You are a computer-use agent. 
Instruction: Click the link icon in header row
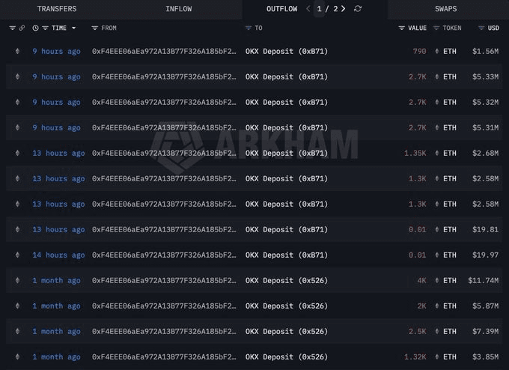(22, 28)
